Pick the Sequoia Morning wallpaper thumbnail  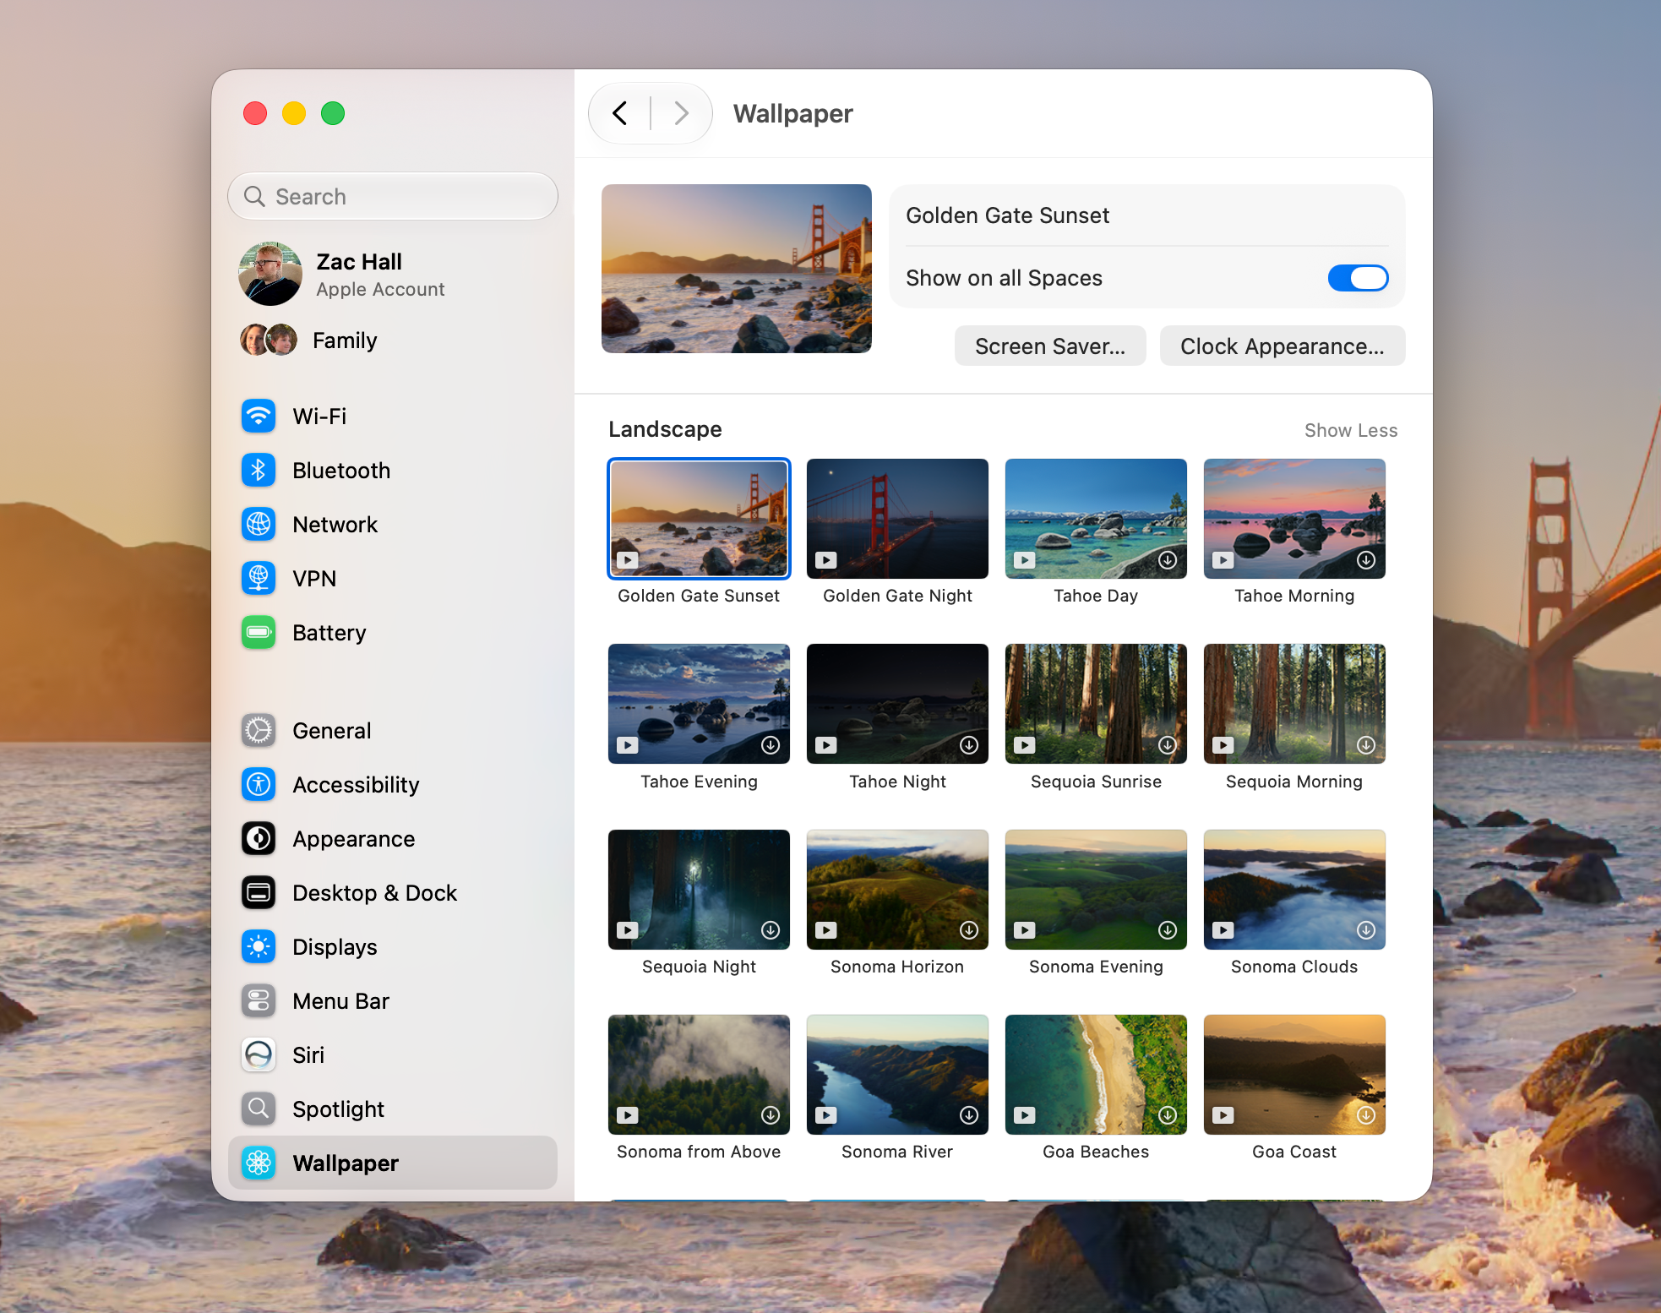[1294, 704]
